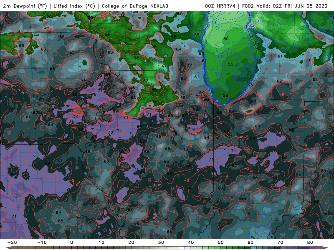Click the "Lifted Index (°C)" header label
Viewport: 334px width, 250px height.
74,6
